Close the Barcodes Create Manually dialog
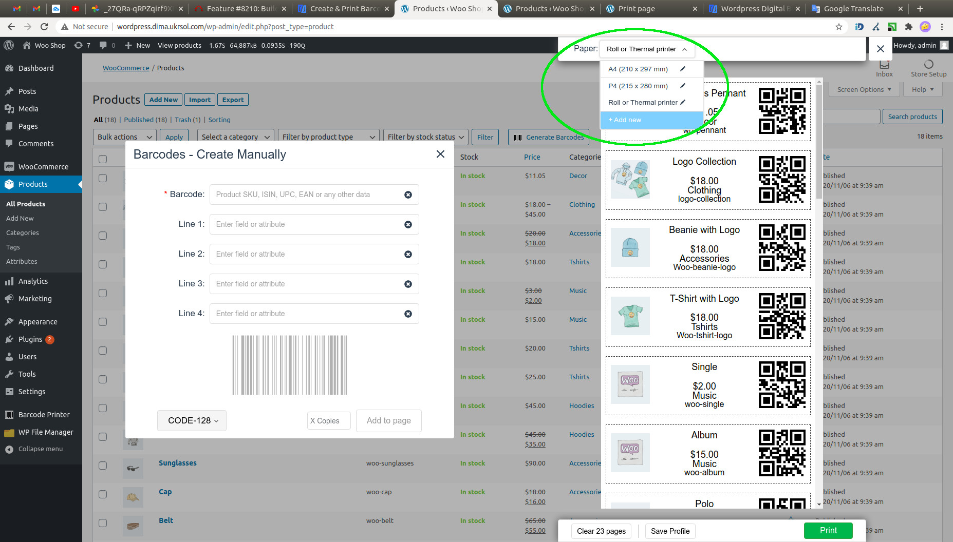 (x=440, y=154)
